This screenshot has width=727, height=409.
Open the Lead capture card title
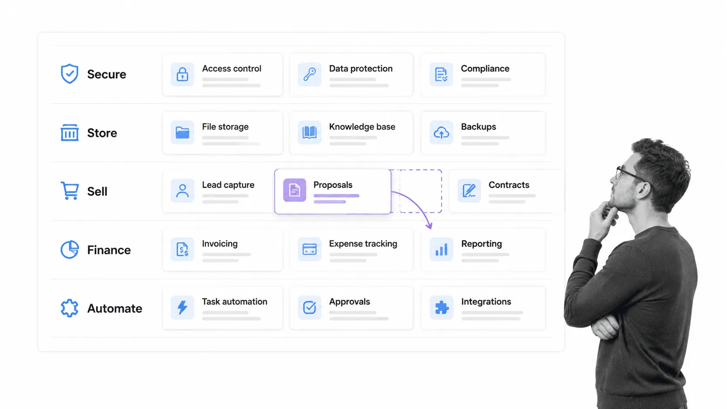pyautogui.click(x=228, y=185)
